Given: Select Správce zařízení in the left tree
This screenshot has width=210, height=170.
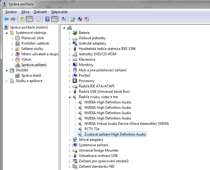Looking at the screenshot, I should (x=34, y=65).
